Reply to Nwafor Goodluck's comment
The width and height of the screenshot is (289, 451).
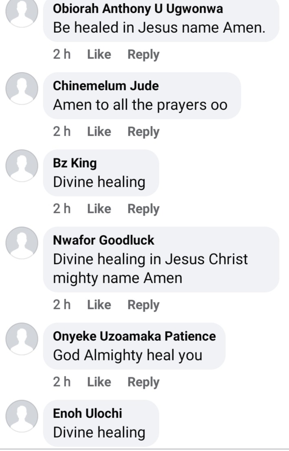(x=143, y=305)
